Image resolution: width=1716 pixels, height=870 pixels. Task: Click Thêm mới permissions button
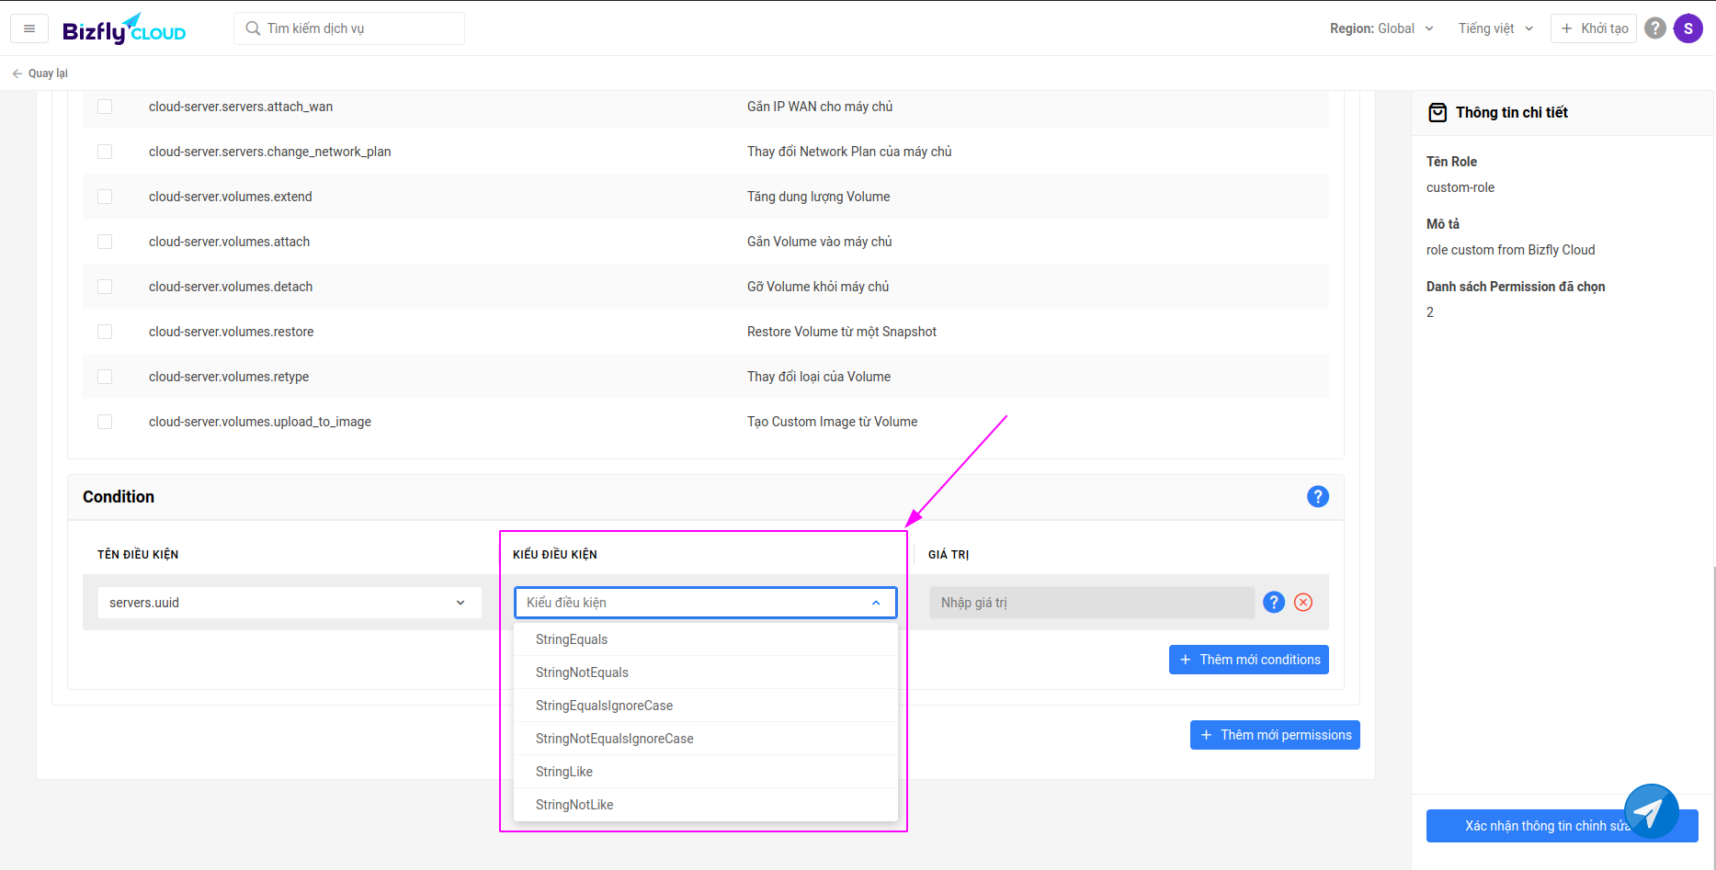click(1274, 735)
